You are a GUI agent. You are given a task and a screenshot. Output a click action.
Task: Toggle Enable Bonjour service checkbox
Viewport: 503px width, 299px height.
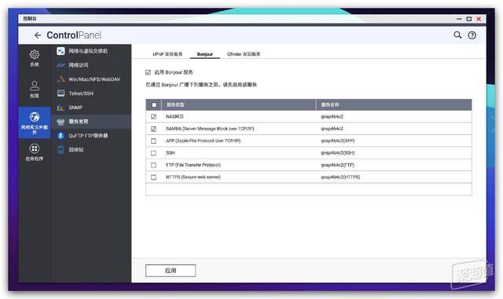click(x=148, y=72)
